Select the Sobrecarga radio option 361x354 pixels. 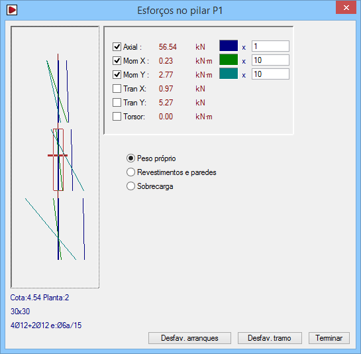point(130,186)
